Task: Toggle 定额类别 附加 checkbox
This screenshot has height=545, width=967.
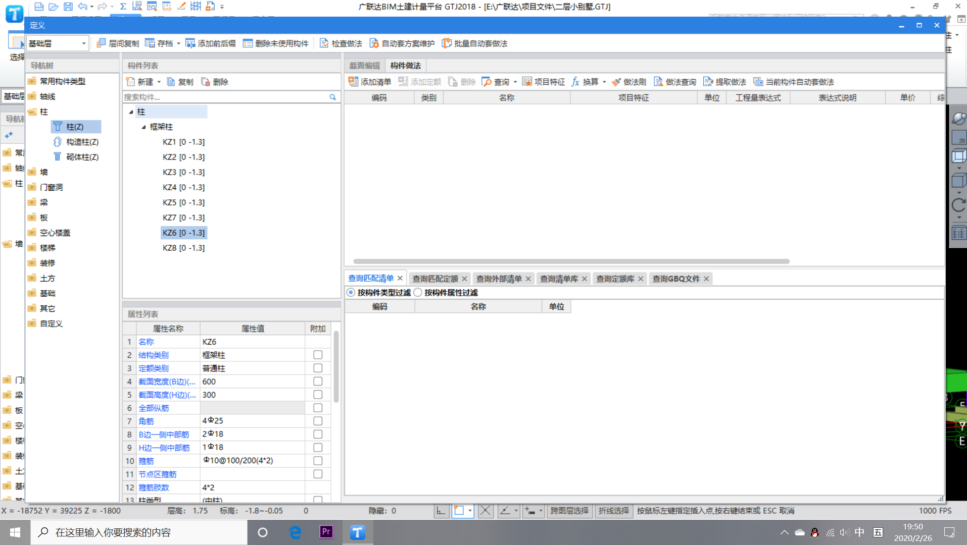Action: pos(318,368)
